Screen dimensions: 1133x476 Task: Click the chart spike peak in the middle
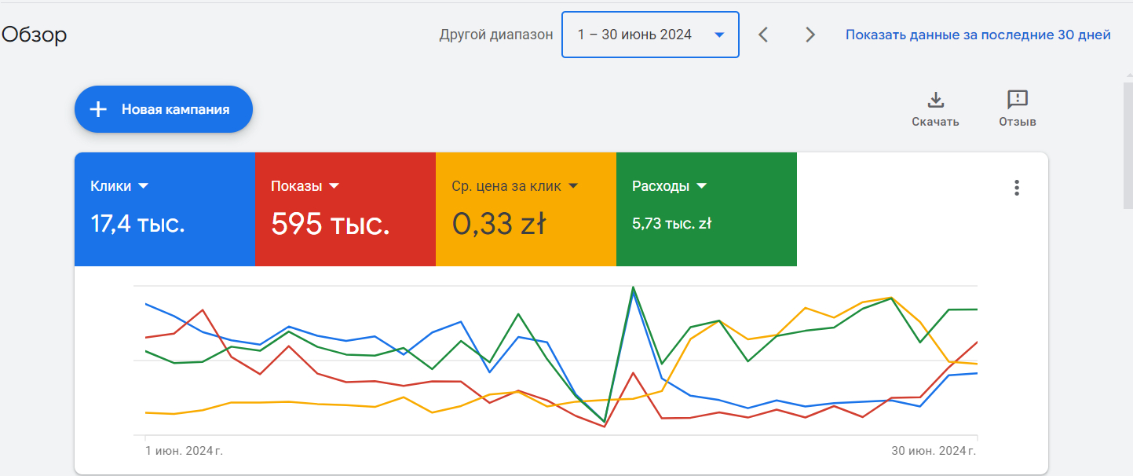633,289
